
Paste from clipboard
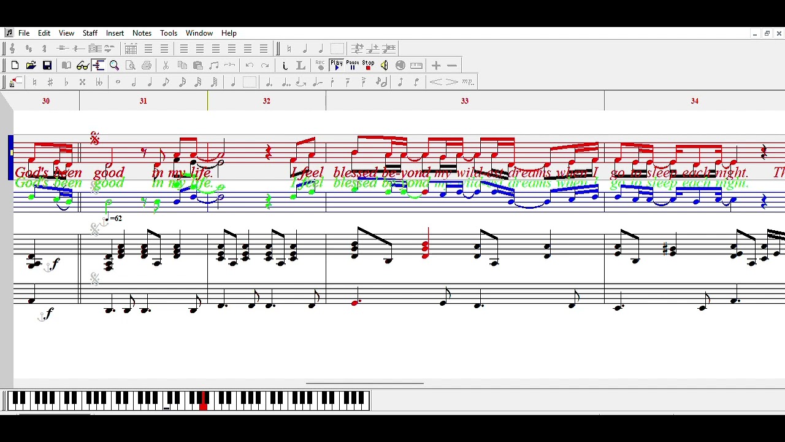198,66
